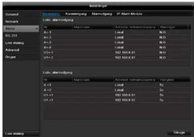
Task: Switch to the Alarmstatus tab
Action: point(51,14)
